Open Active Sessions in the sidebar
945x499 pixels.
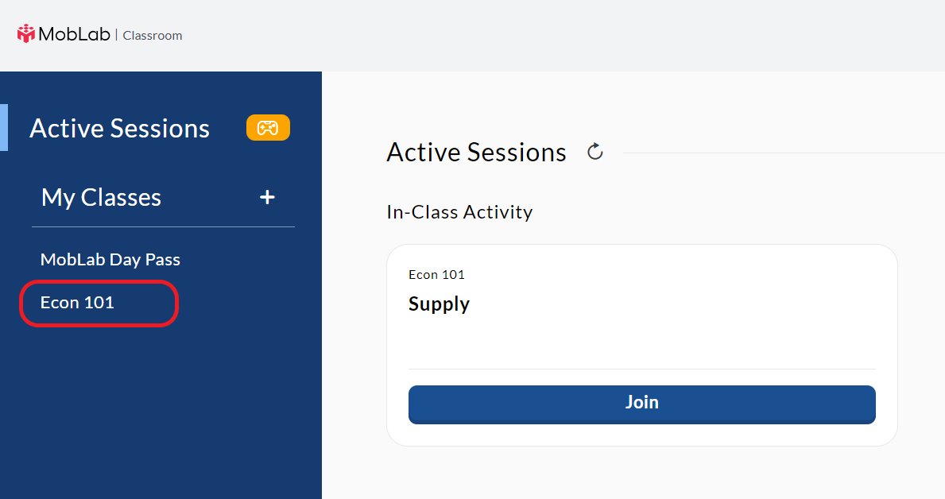click(119, 129)
